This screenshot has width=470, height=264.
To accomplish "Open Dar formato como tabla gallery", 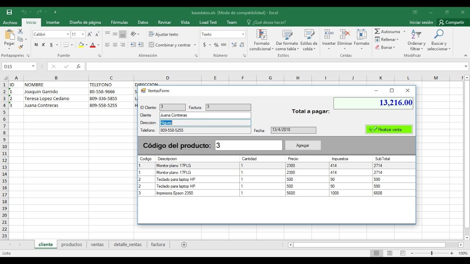I will 287,40.
